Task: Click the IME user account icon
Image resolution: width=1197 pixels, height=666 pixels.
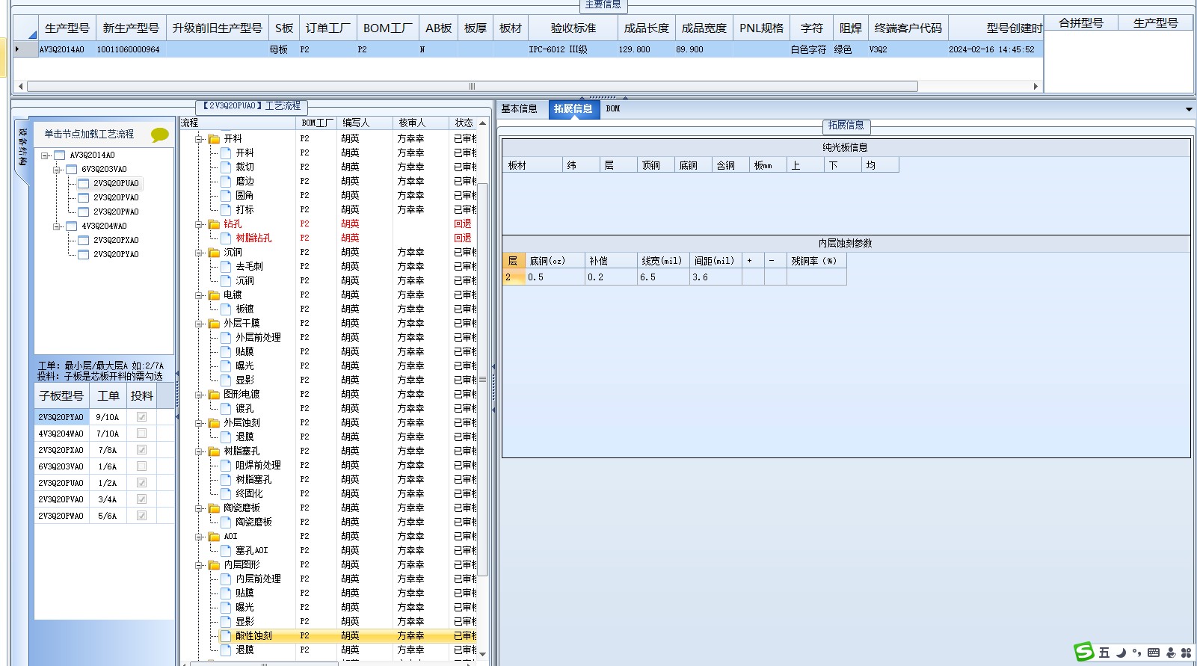Action: [1171, 653]
